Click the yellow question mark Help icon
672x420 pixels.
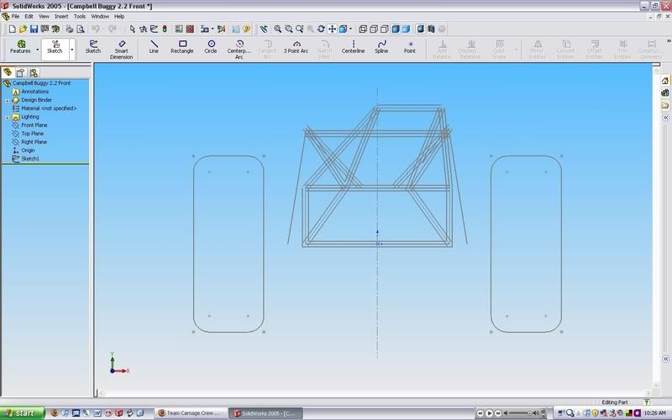[x=246, y=29]
